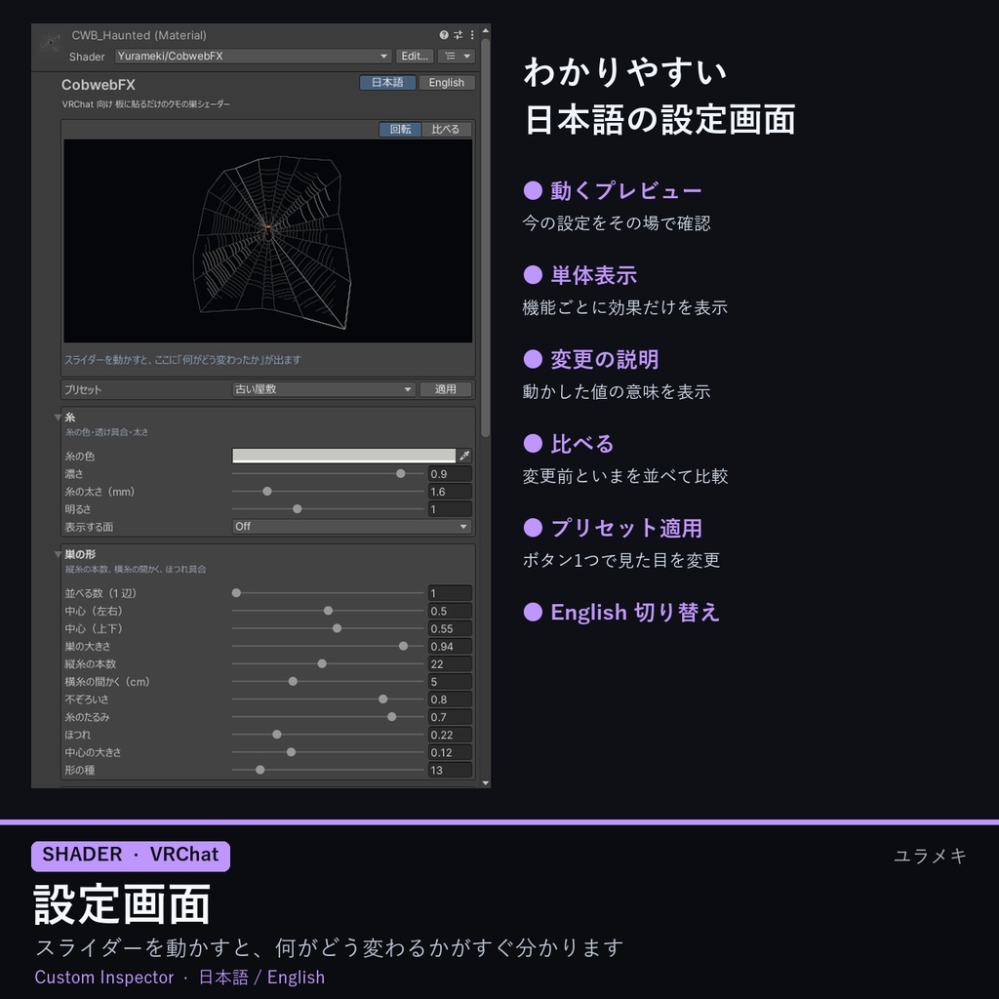Image resolution: width=999 pixels, height=999 pixels.
Task: Collapse the 糸 section foldout
Action: coord(58,418)
